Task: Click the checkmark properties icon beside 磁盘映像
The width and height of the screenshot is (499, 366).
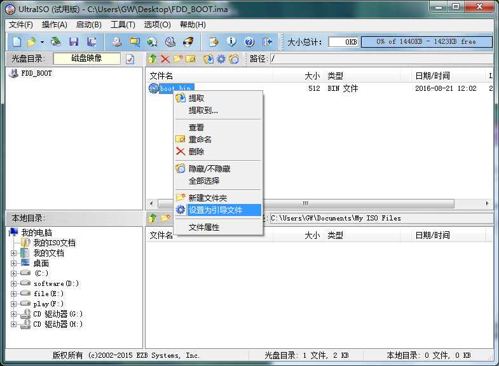Action: pos(130,59)
